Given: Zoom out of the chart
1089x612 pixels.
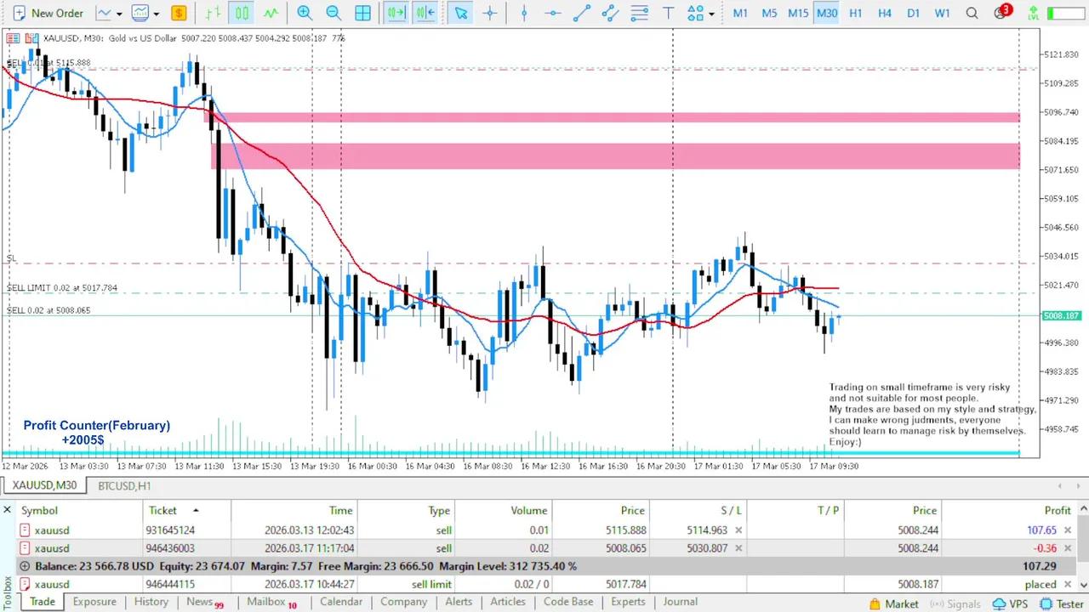Looking at the screenshot, I should [x=334, y=13].
